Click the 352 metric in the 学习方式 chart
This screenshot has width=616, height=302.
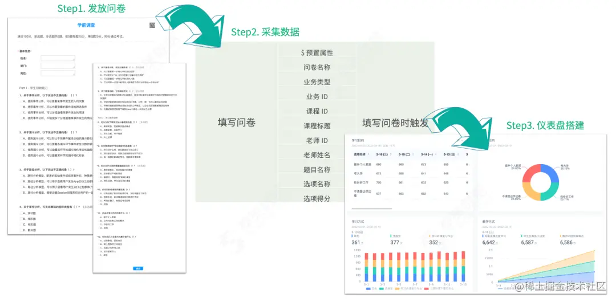pos(433,242)
